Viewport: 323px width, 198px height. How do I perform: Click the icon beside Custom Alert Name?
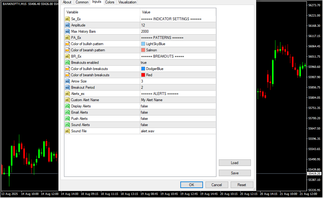67,100
